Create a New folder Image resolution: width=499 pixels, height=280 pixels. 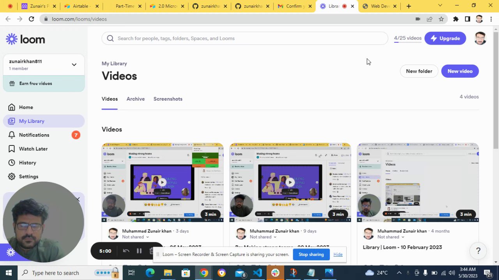pyautogui.click(x=419, y=71)
